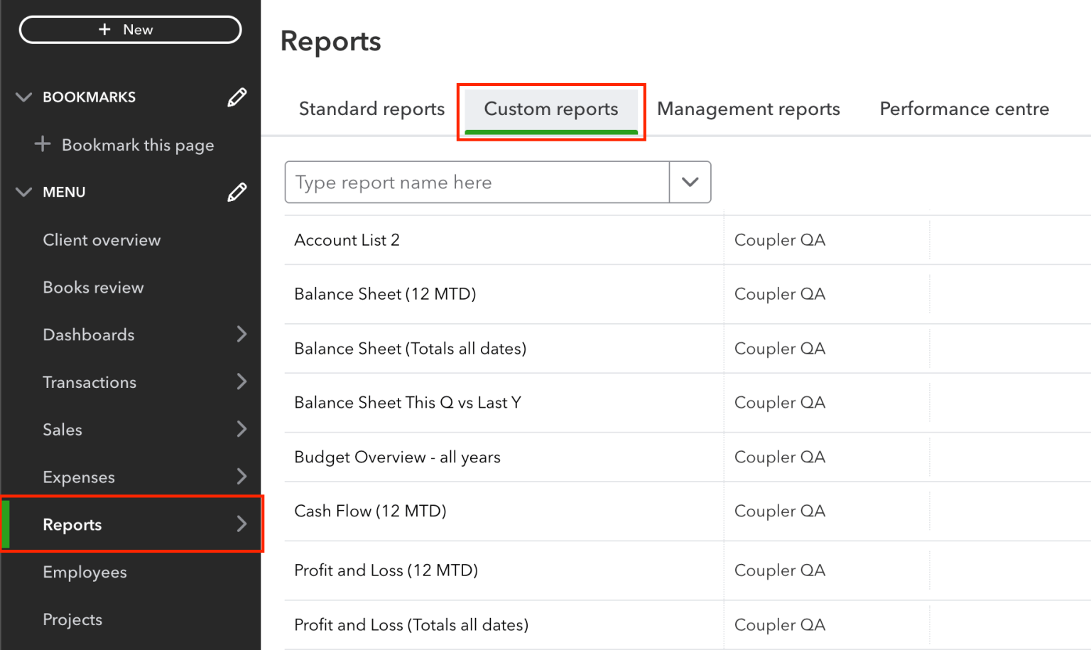Click the arrow icon next to Transactions

pos(242,381)
